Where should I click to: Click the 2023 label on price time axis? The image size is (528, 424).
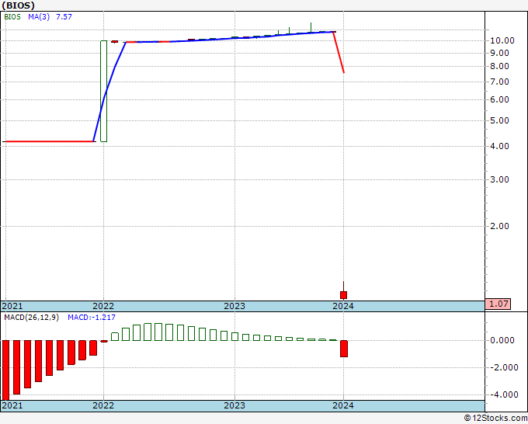234,306
